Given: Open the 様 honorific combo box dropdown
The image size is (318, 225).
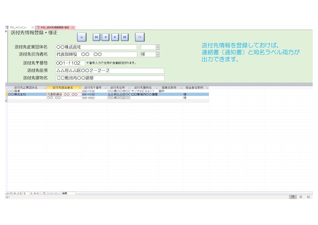Looking at the screenshot, I should 157,54.
